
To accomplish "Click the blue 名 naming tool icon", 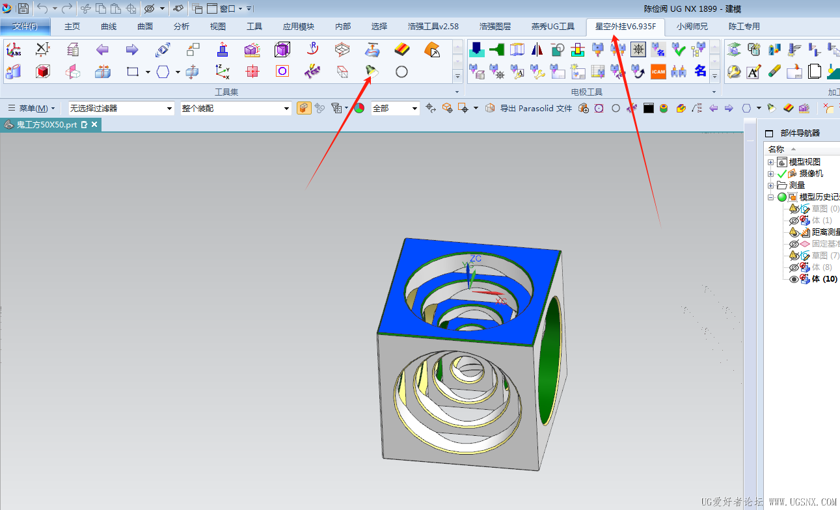I will 700,72.
